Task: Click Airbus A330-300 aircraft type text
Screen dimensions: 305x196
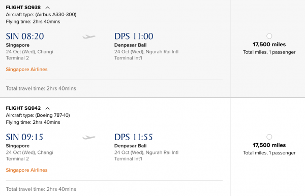Action: coord(56,15)
